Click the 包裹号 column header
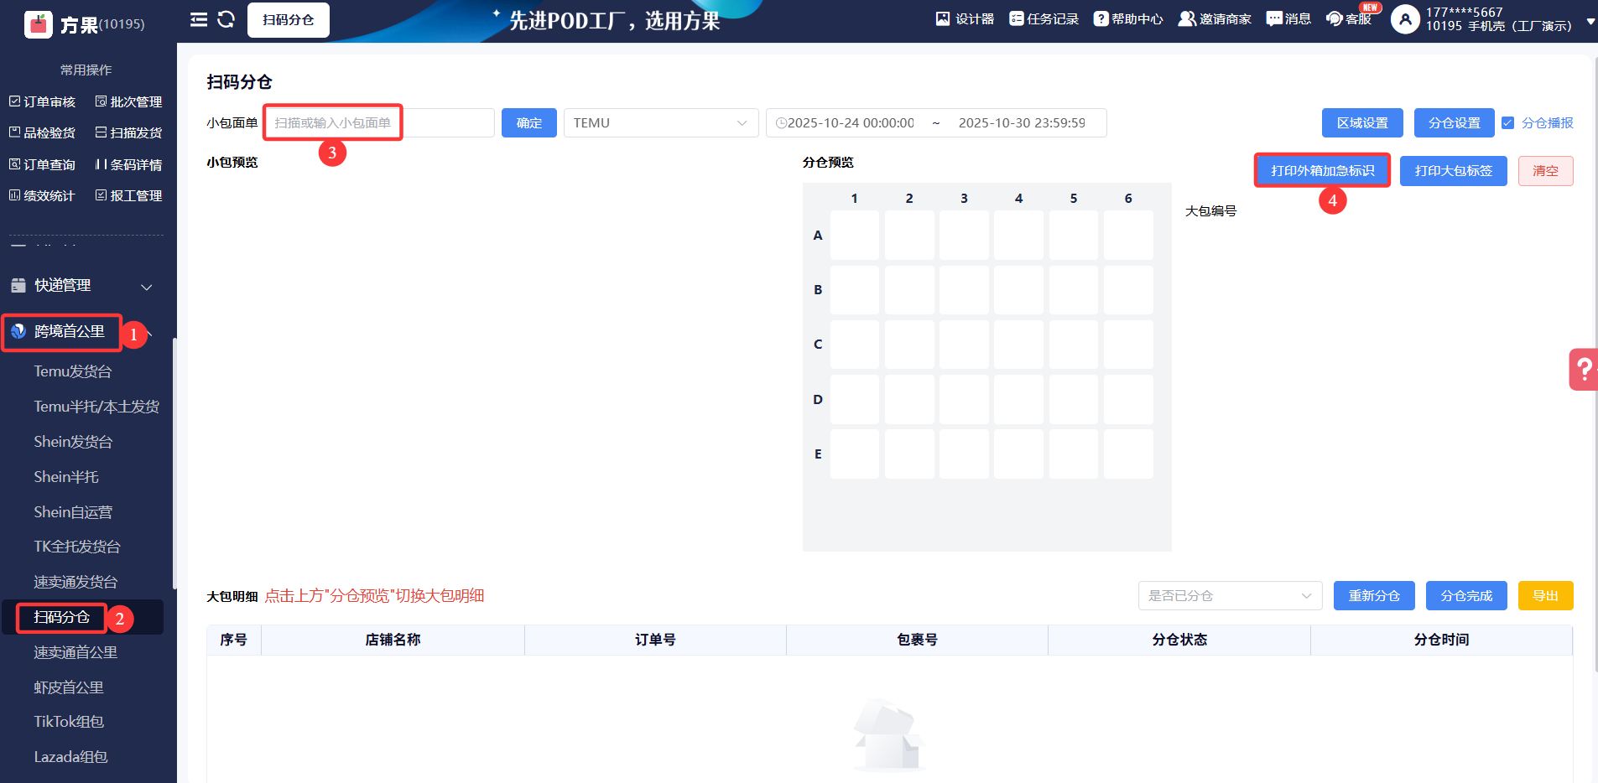Screen dimensions: 1598x783 [917, 640]
